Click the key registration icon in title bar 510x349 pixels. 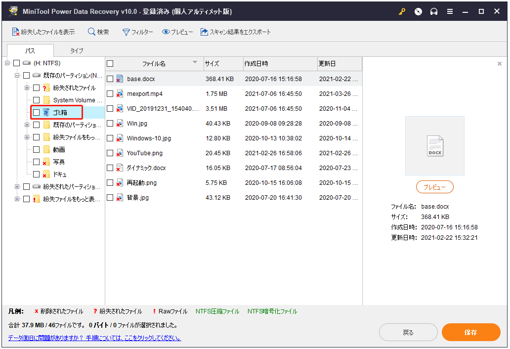click(402, 12)
